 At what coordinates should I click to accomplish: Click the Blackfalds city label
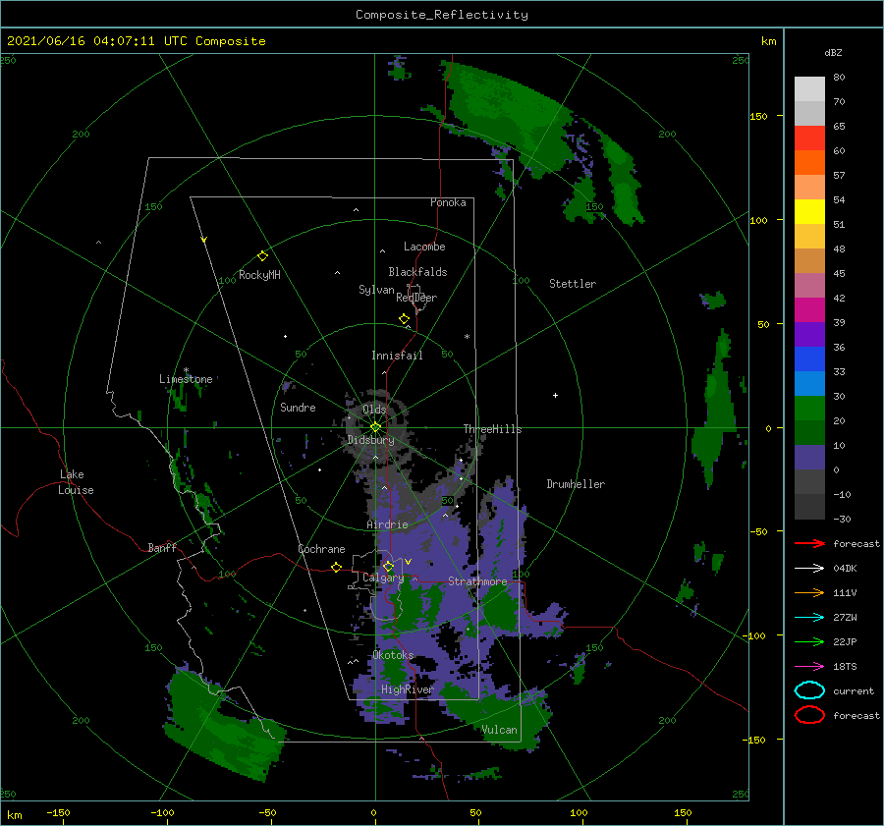(x=417, y=272)
